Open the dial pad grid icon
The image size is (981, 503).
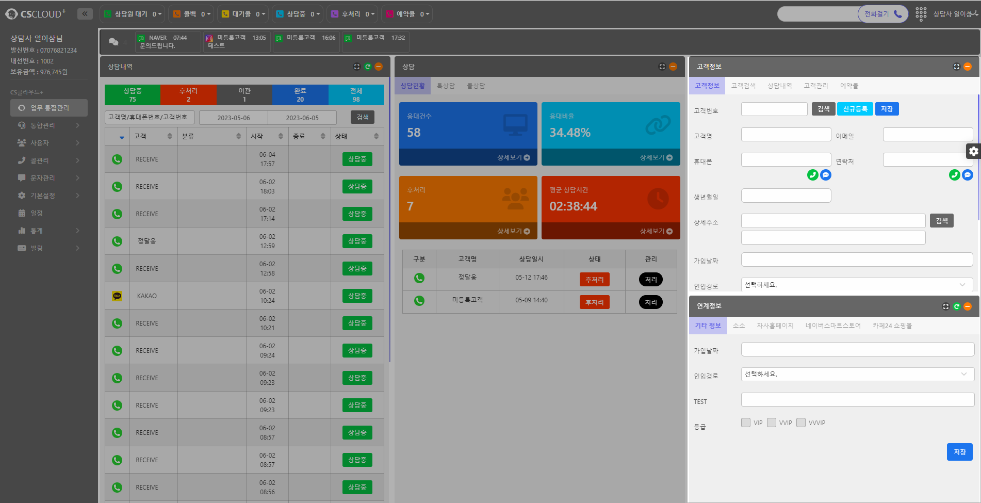tap(921, 14)
